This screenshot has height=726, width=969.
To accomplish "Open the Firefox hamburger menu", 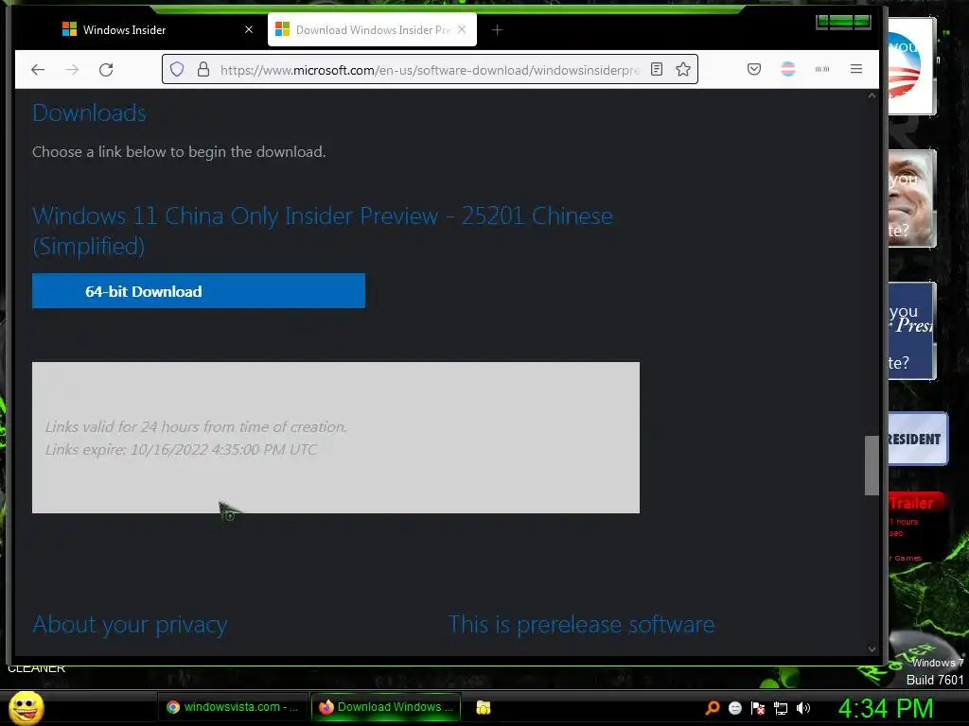I will tap(855, 69).
